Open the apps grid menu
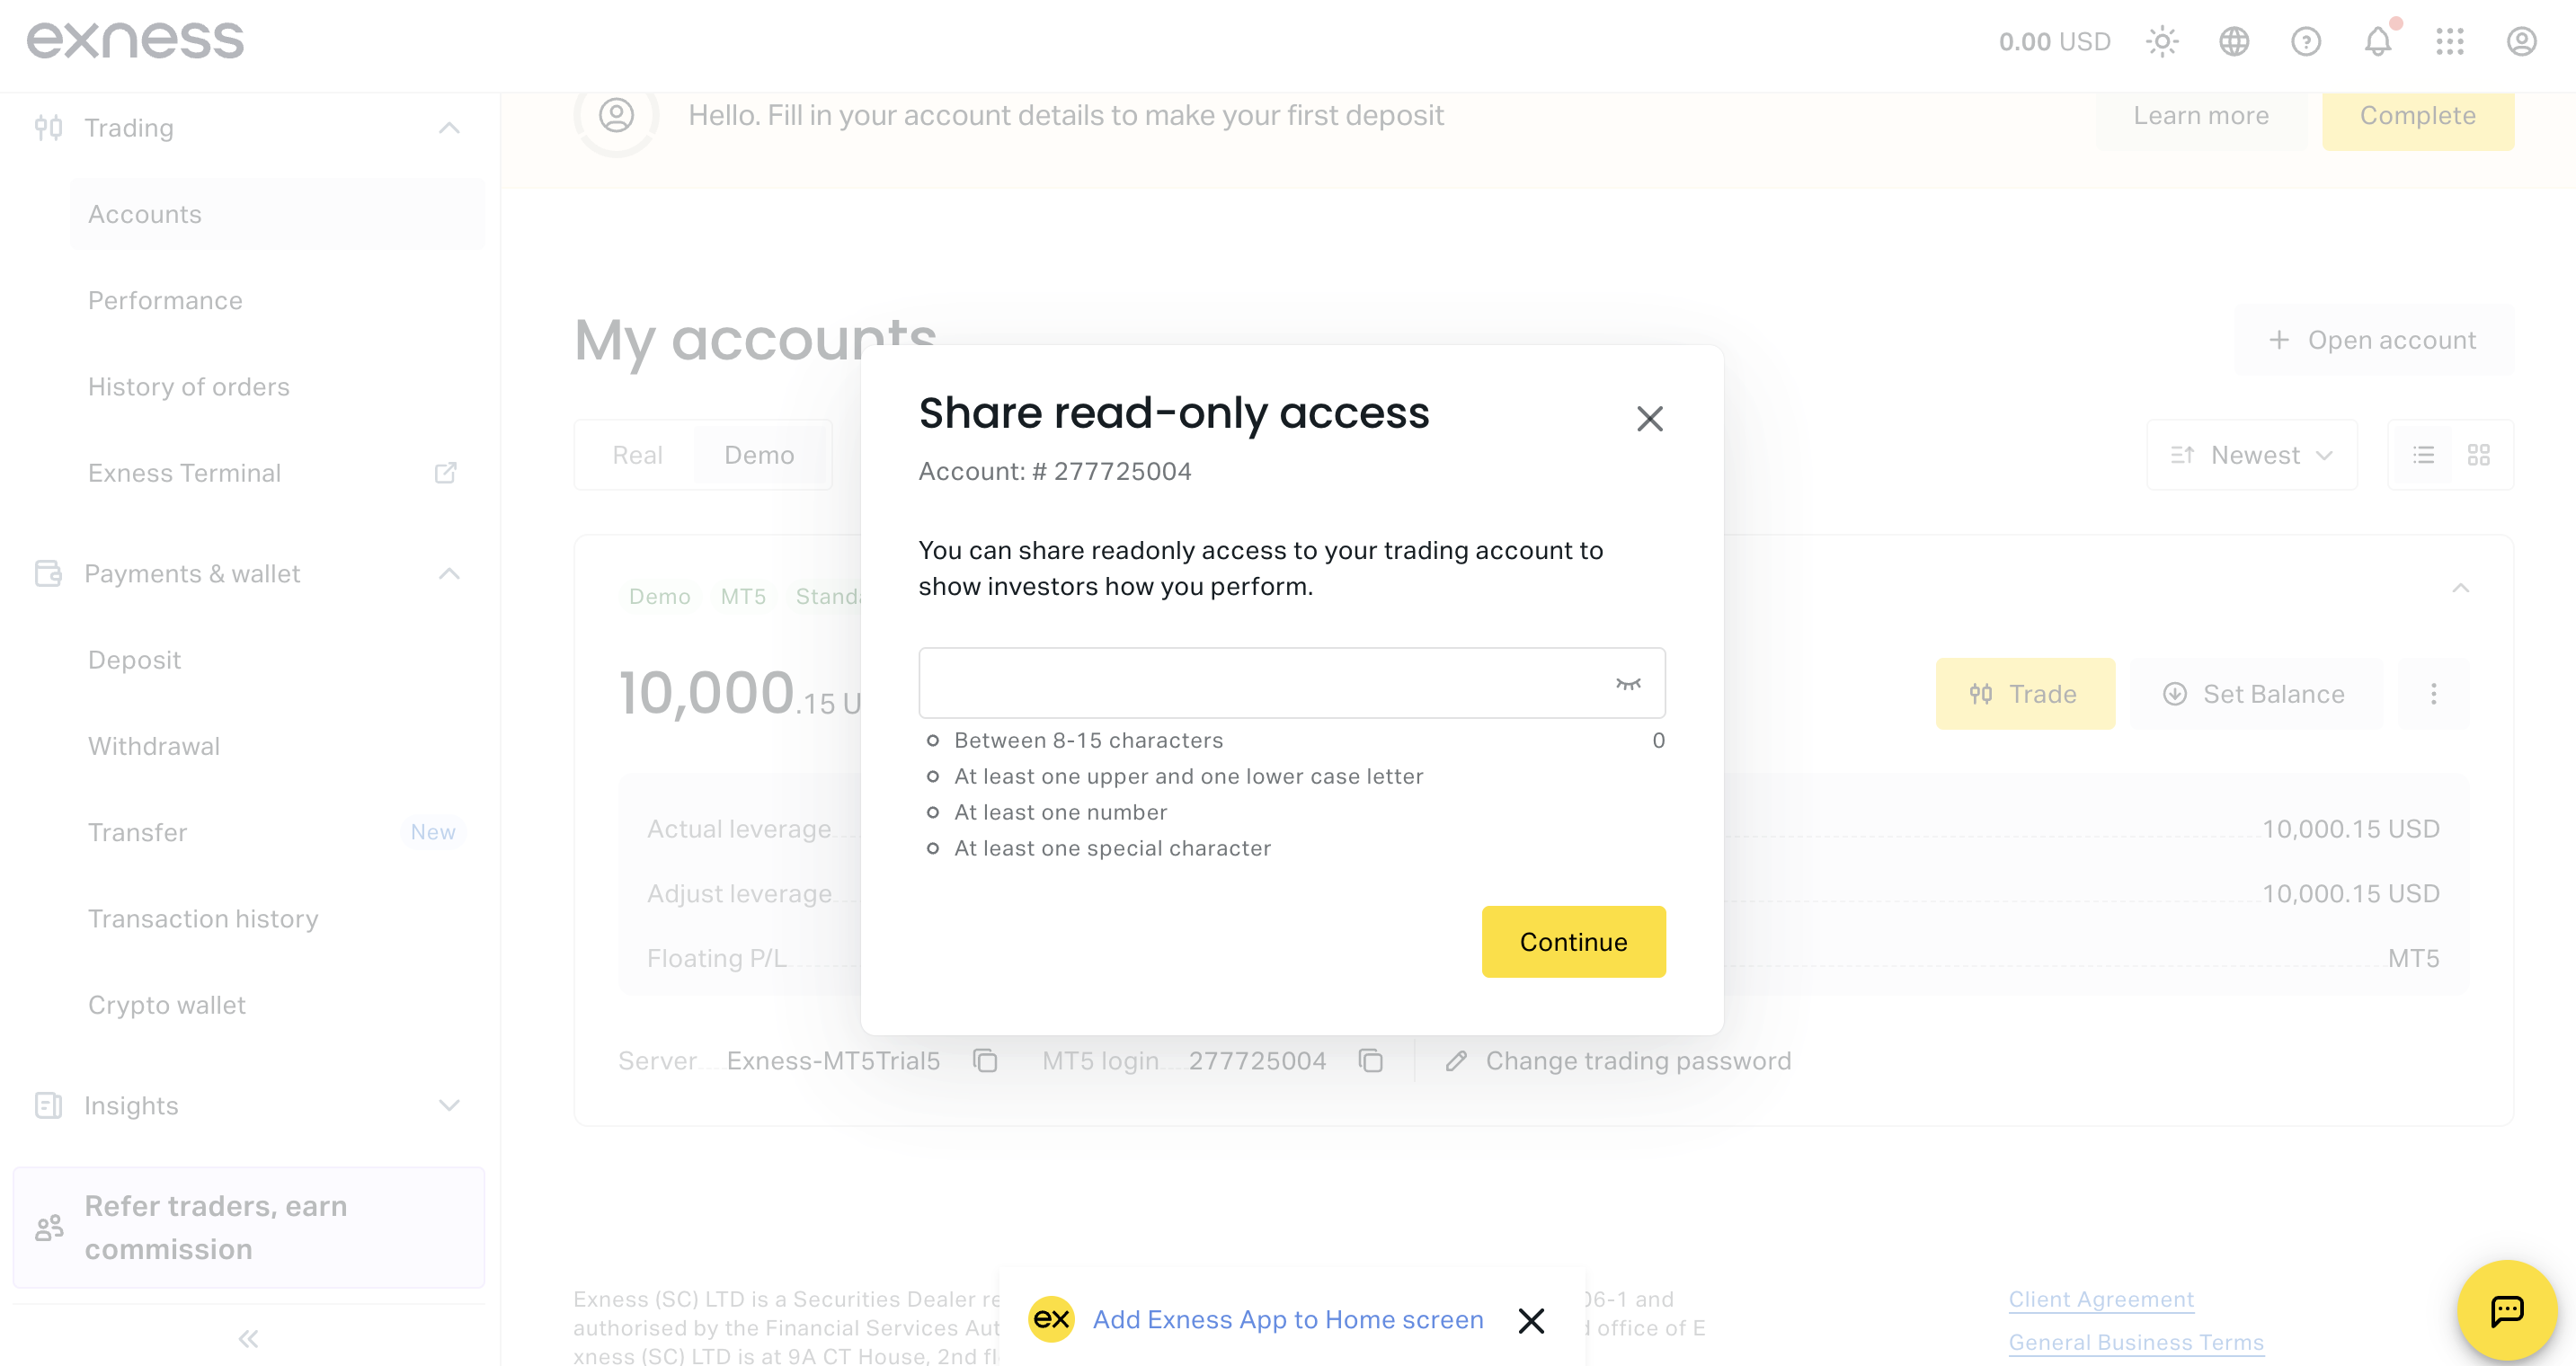 point(2450,42)
